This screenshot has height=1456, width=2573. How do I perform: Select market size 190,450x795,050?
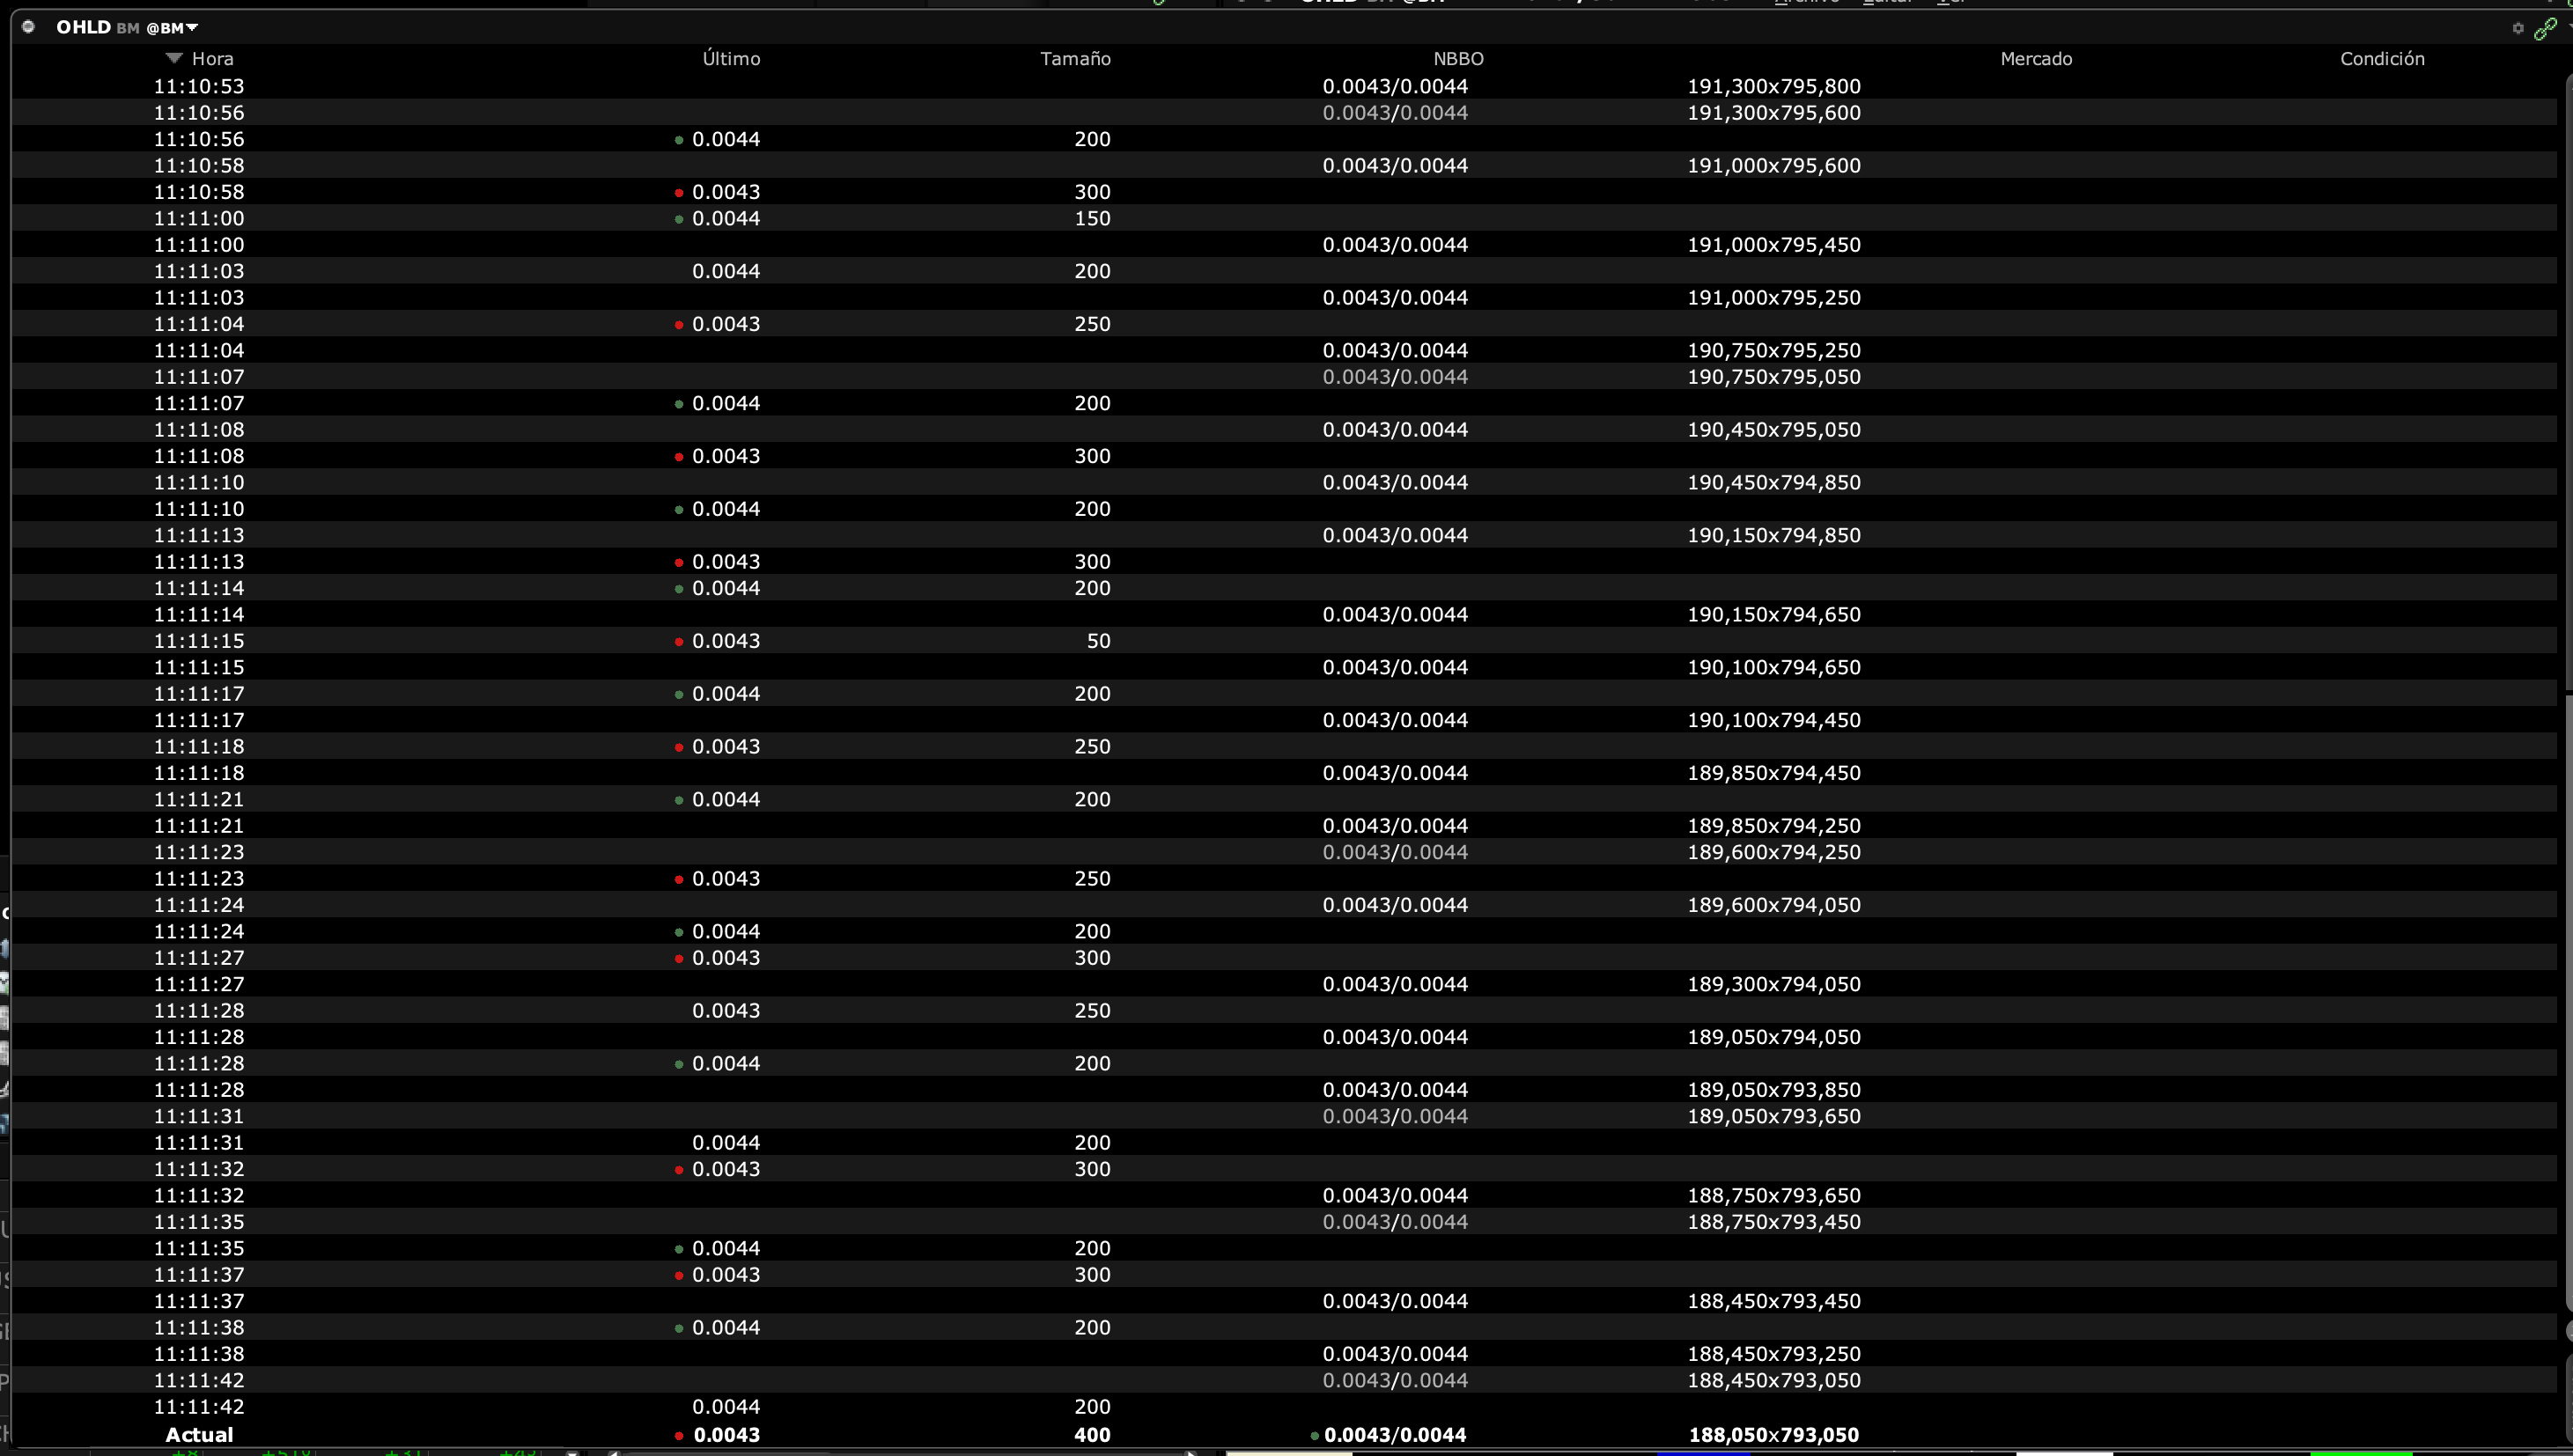(1773, 430)
